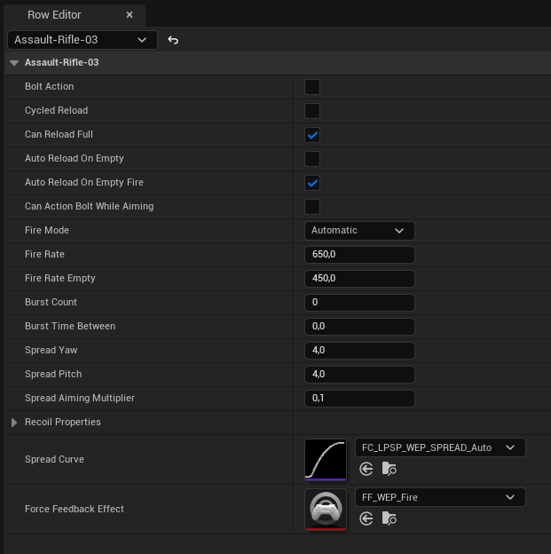Close the Row Editor tab

[130, 15]
